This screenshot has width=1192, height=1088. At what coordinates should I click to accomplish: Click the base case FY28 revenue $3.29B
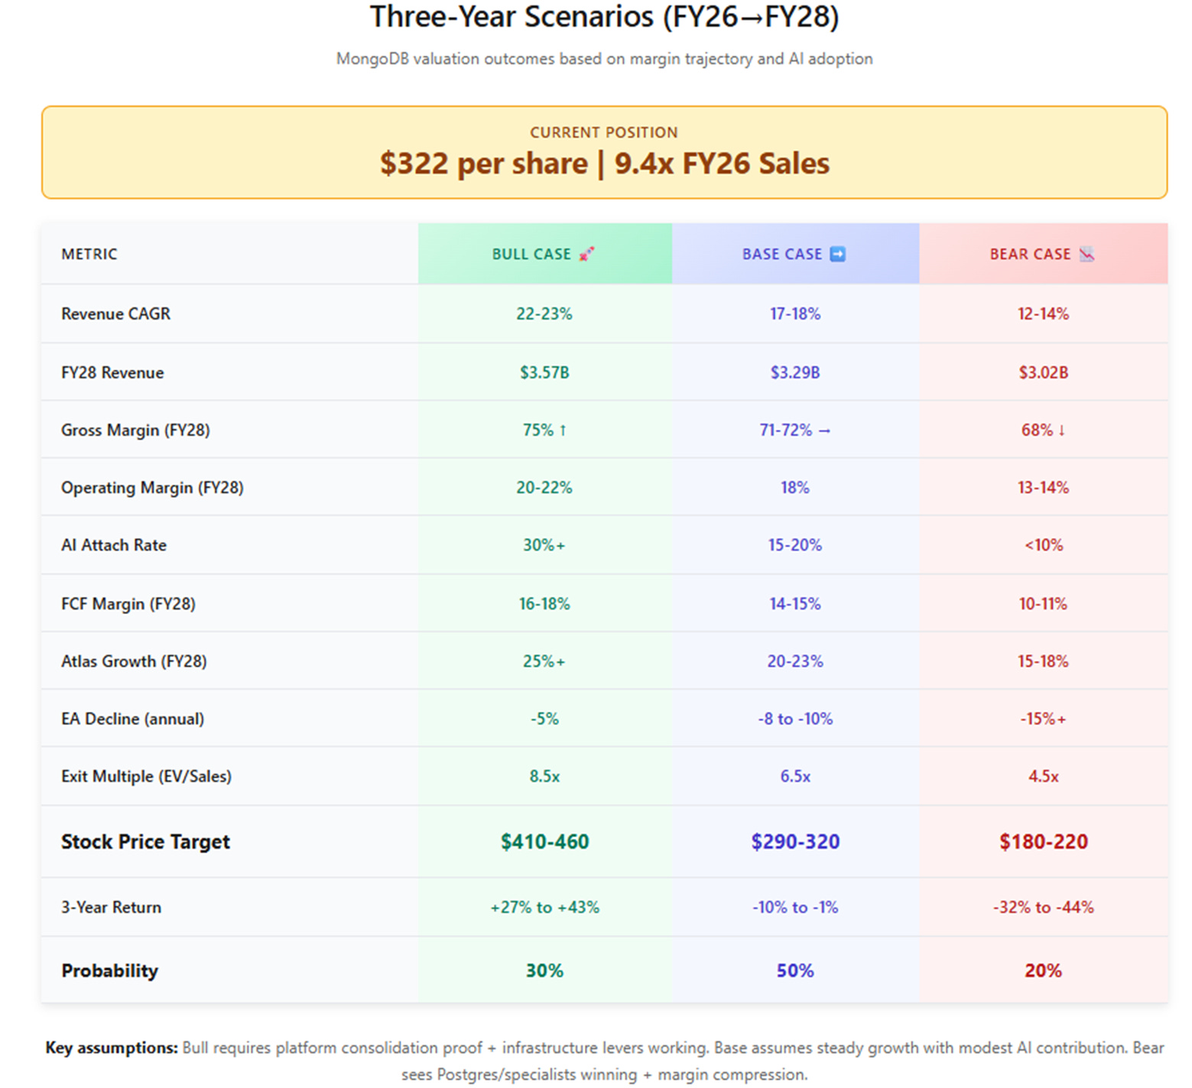[x=795, y=372]
